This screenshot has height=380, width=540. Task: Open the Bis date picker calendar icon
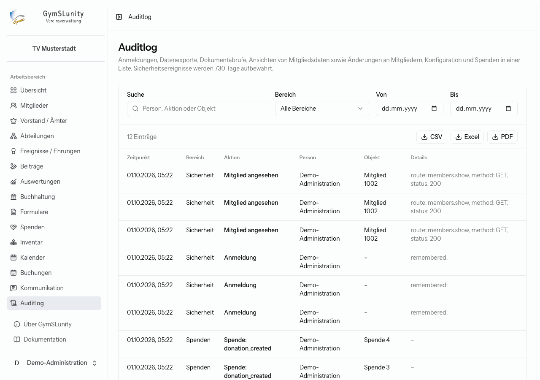point(508,109)
